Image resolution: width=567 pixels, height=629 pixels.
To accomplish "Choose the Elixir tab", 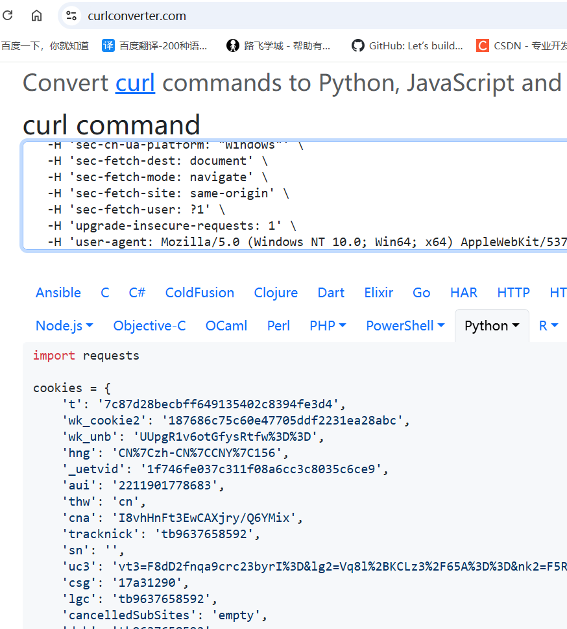I will (x=378, y=293).
